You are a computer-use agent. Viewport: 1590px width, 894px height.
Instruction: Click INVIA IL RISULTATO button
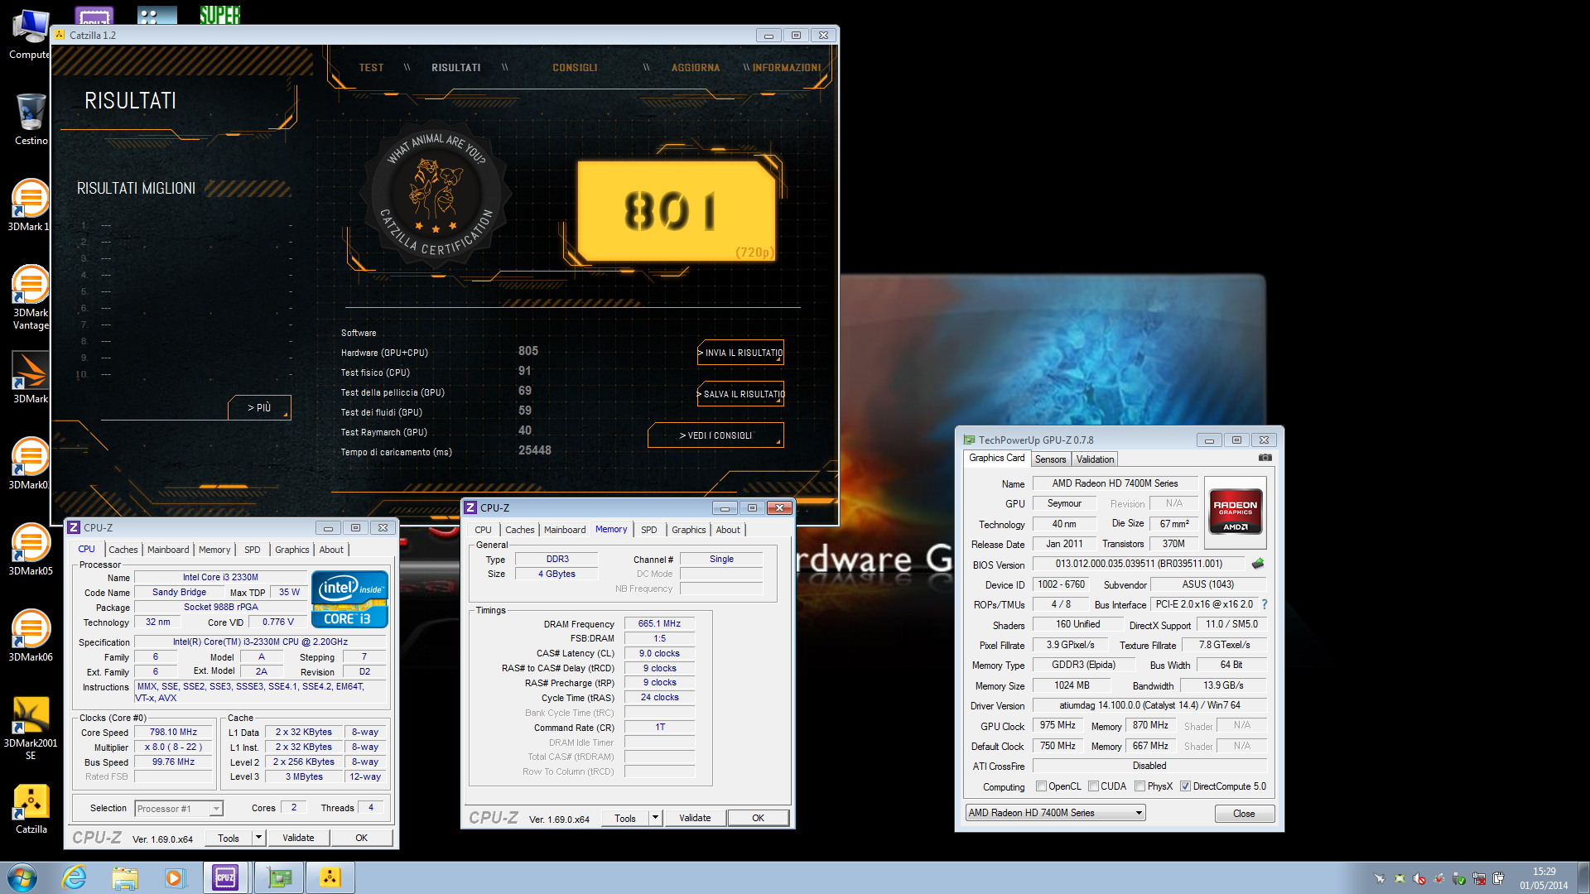coord(740,353)
